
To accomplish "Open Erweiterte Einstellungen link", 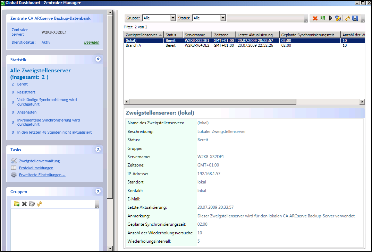I will 42,175.
